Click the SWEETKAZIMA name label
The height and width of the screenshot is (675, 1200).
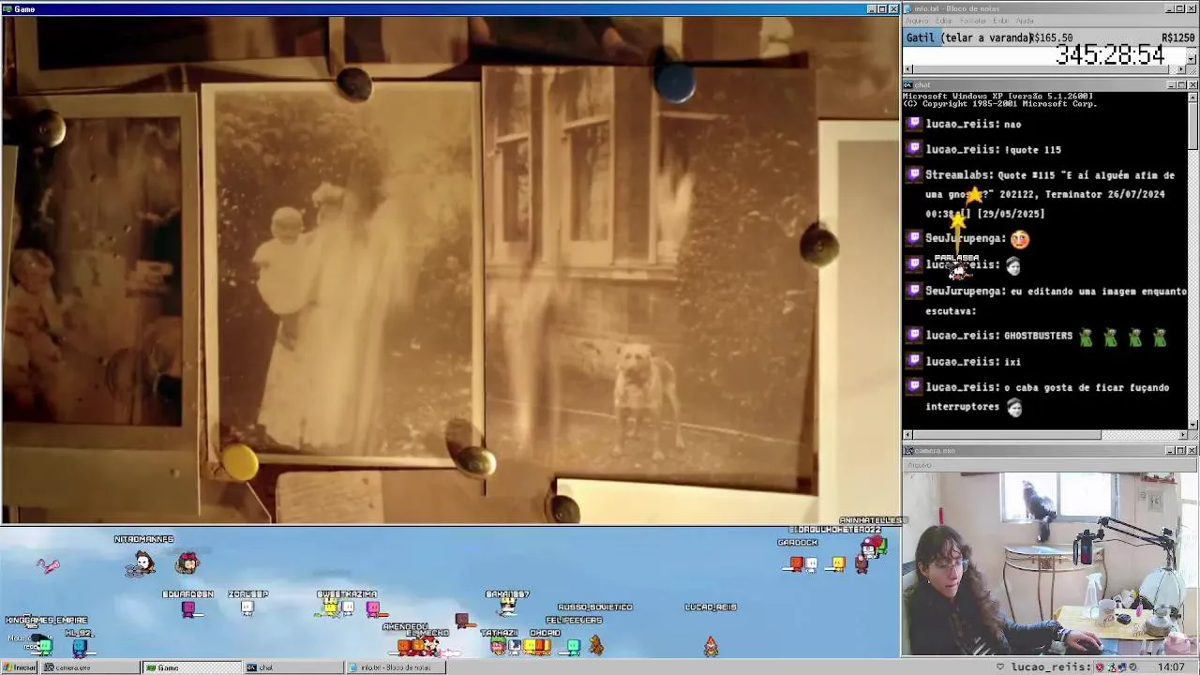tap(347, 594)
